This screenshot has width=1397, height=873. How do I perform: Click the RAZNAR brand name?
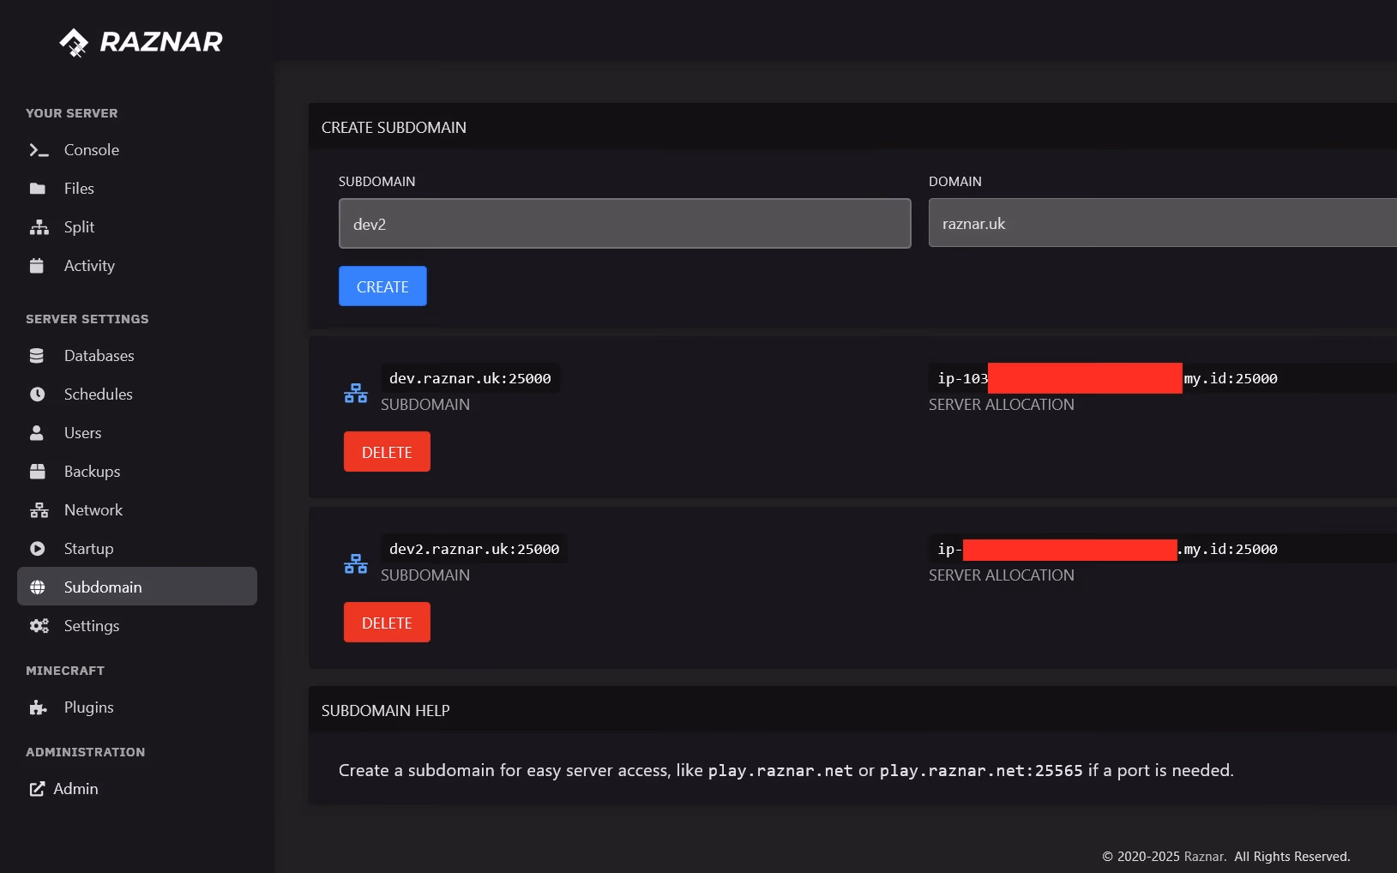pos(161,41)
